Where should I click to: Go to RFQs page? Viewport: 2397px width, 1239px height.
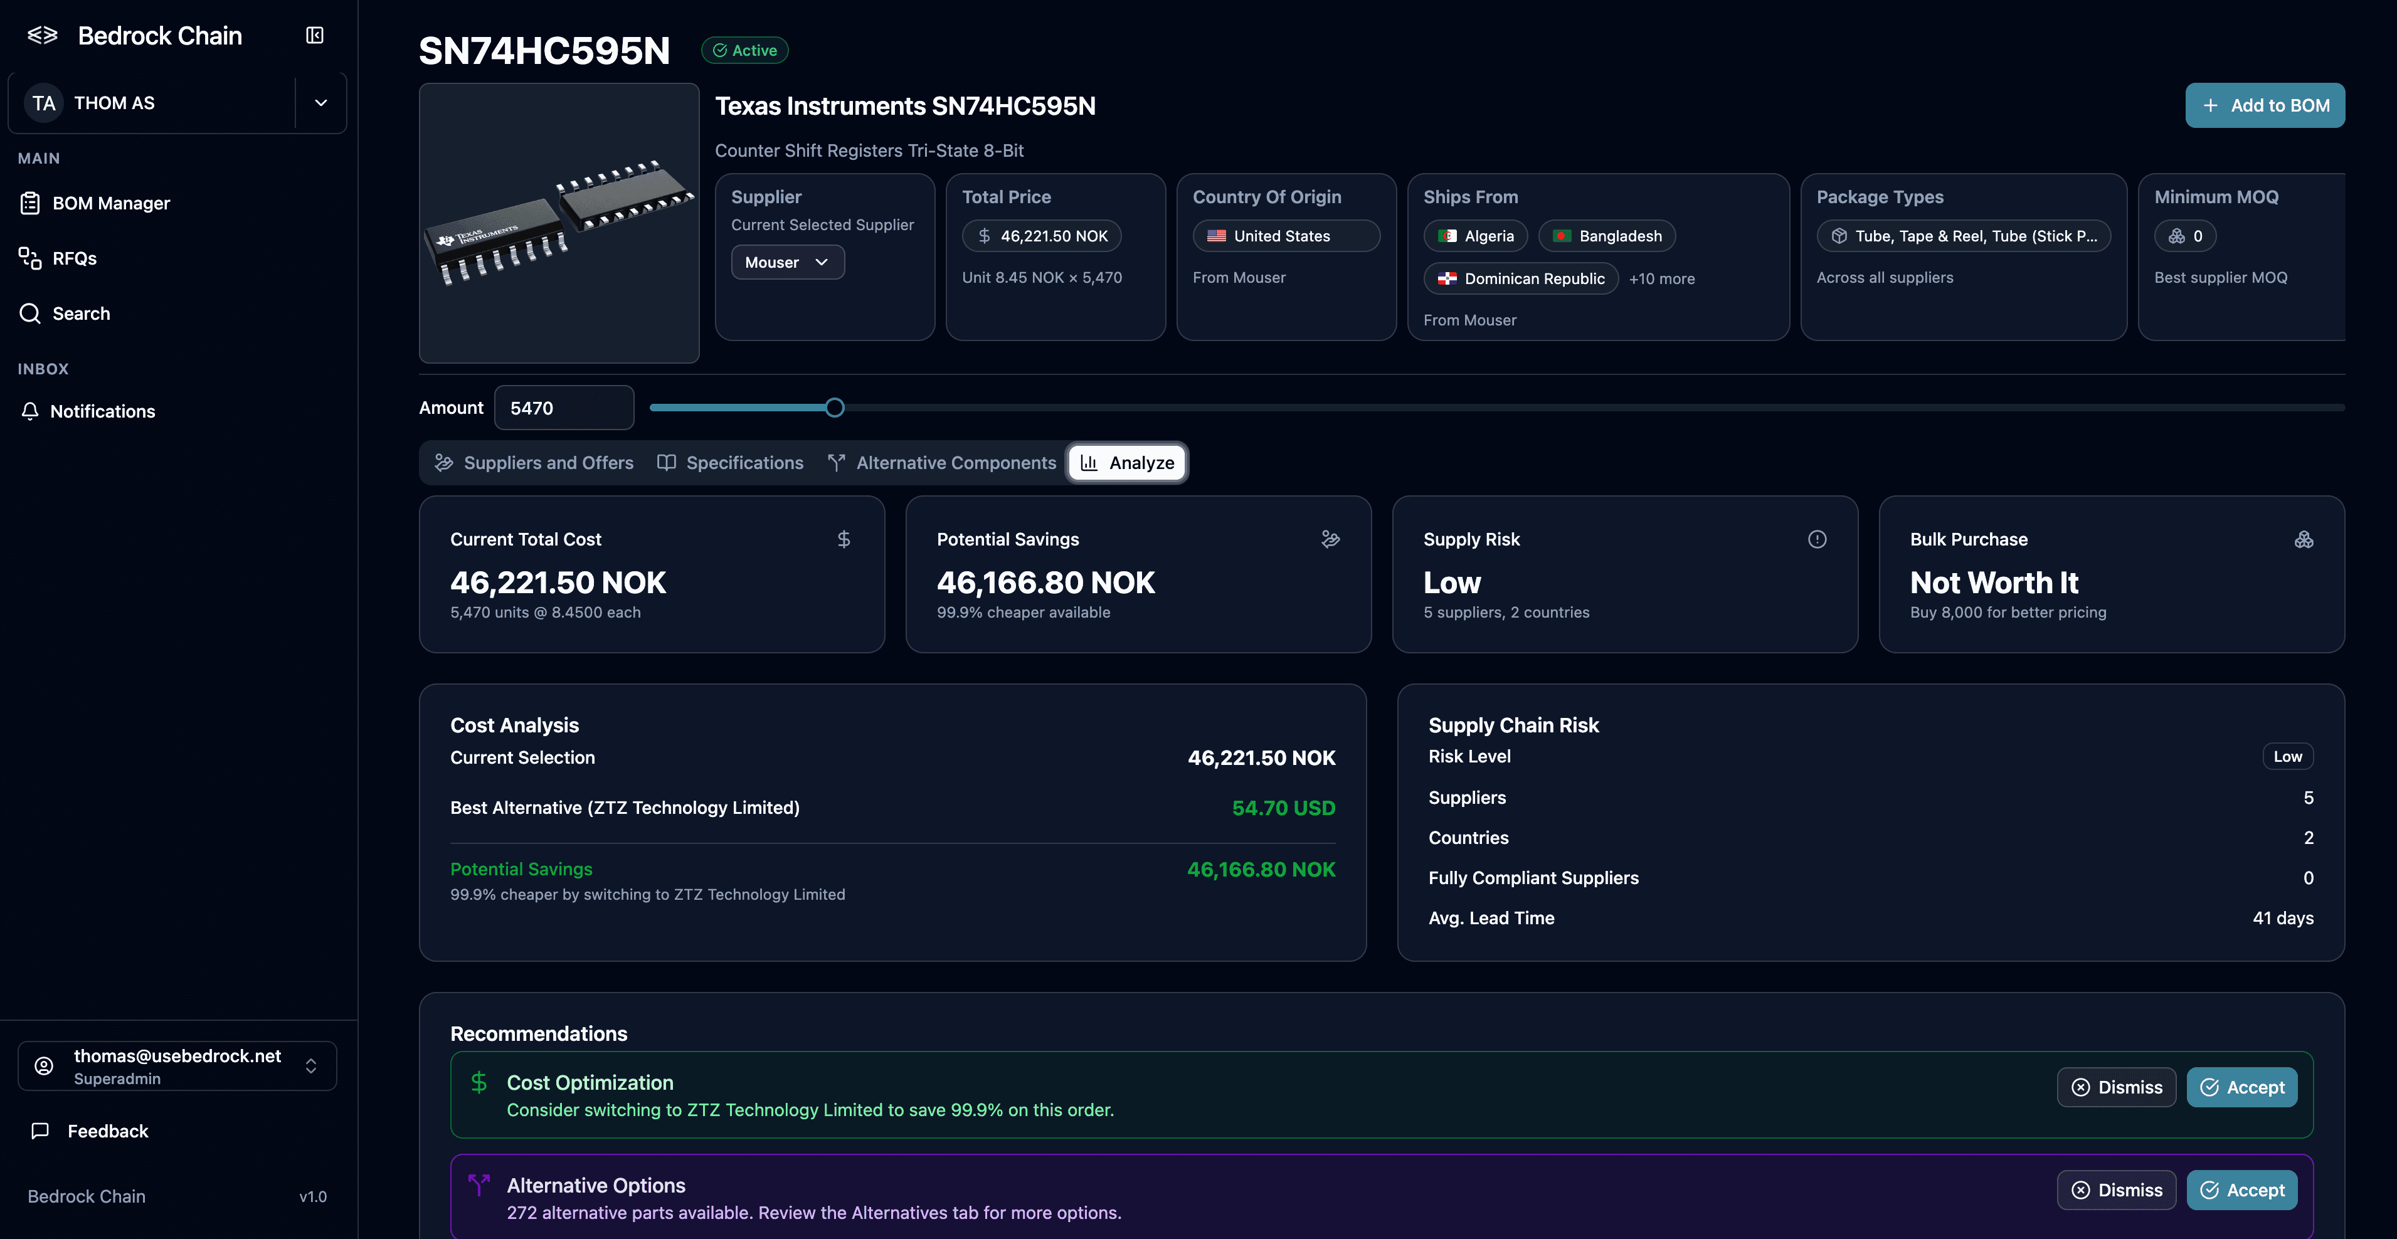click(x=75, y=258)
